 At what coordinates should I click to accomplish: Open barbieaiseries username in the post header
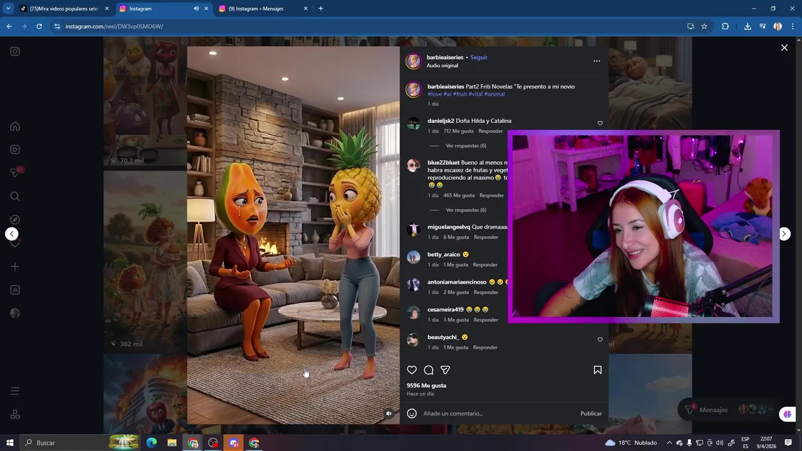click(x=445, y=58)
